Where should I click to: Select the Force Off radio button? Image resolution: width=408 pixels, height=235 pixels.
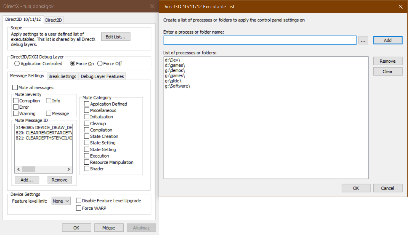pyautogui.click(x=110, y=64)
